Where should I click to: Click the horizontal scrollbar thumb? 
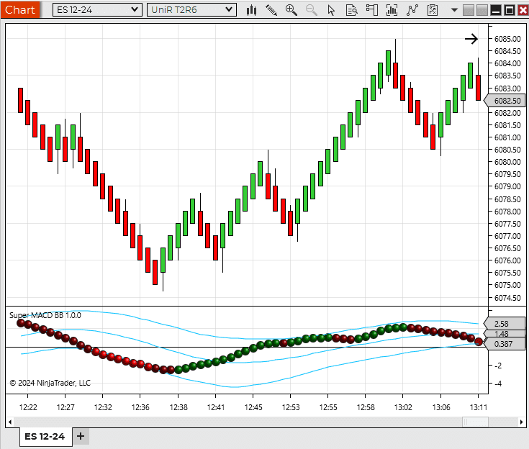point(474,422)
